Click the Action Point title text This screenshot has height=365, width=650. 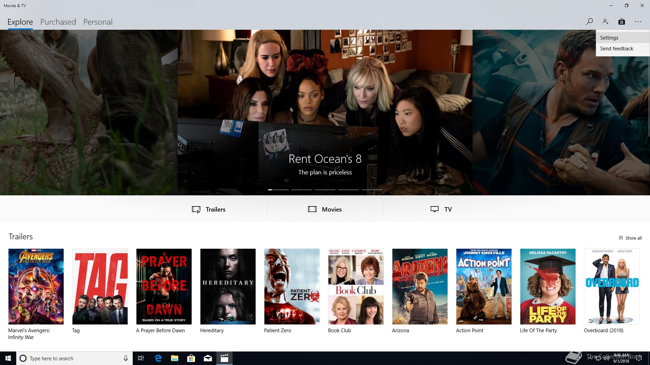470,331
